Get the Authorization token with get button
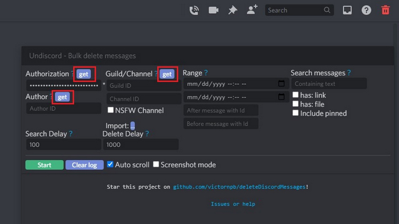 click(84, 74)
